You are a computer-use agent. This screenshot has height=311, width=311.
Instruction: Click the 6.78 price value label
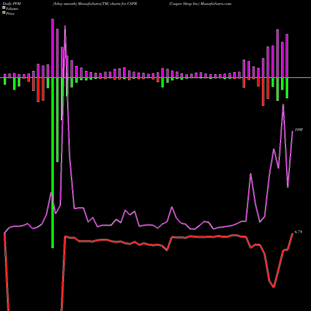(x=299, y=232)
